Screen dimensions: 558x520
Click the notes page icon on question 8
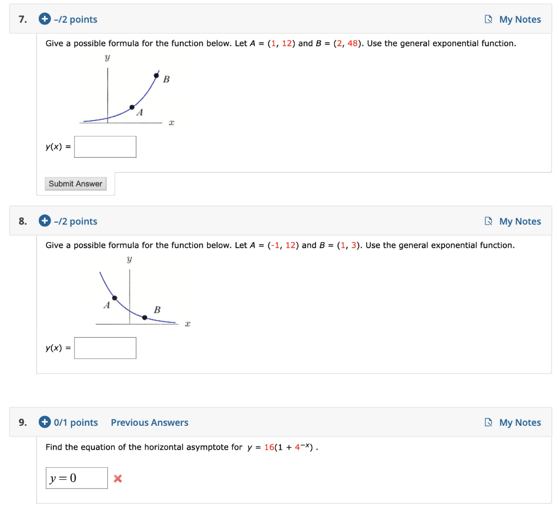(489, 221)
